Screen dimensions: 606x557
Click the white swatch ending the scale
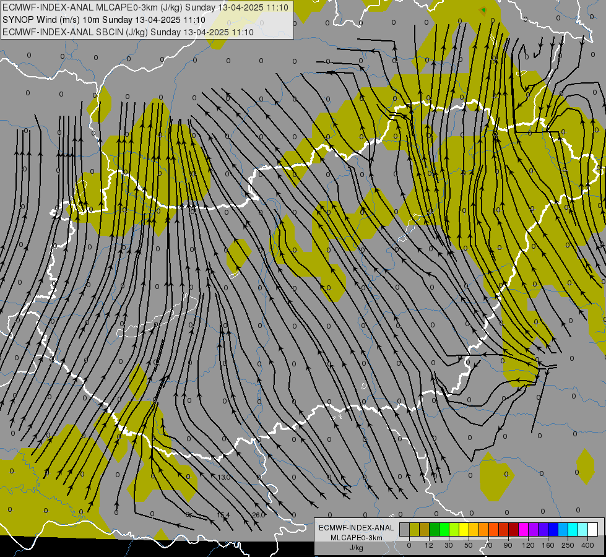click(592, 529)
